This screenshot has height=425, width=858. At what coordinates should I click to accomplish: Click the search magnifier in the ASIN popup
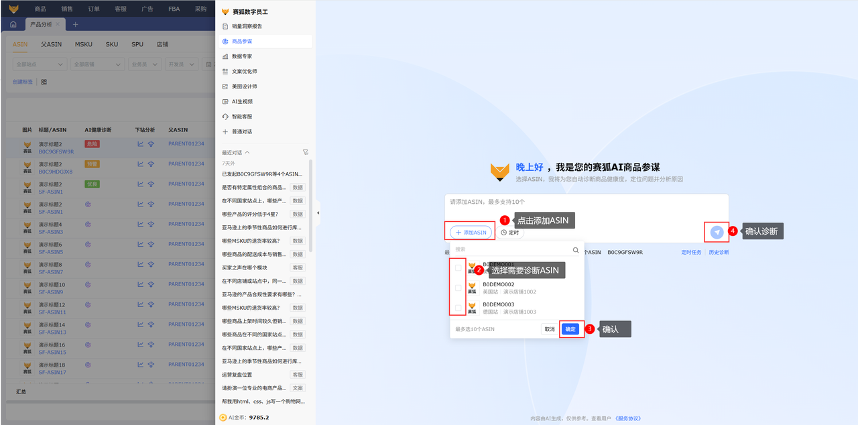575,249
